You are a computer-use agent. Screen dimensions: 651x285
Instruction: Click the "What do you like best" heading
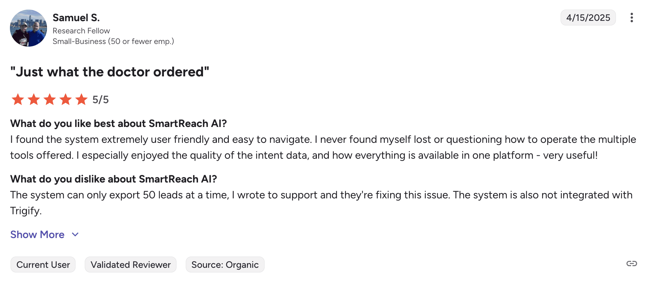point(118,123)
